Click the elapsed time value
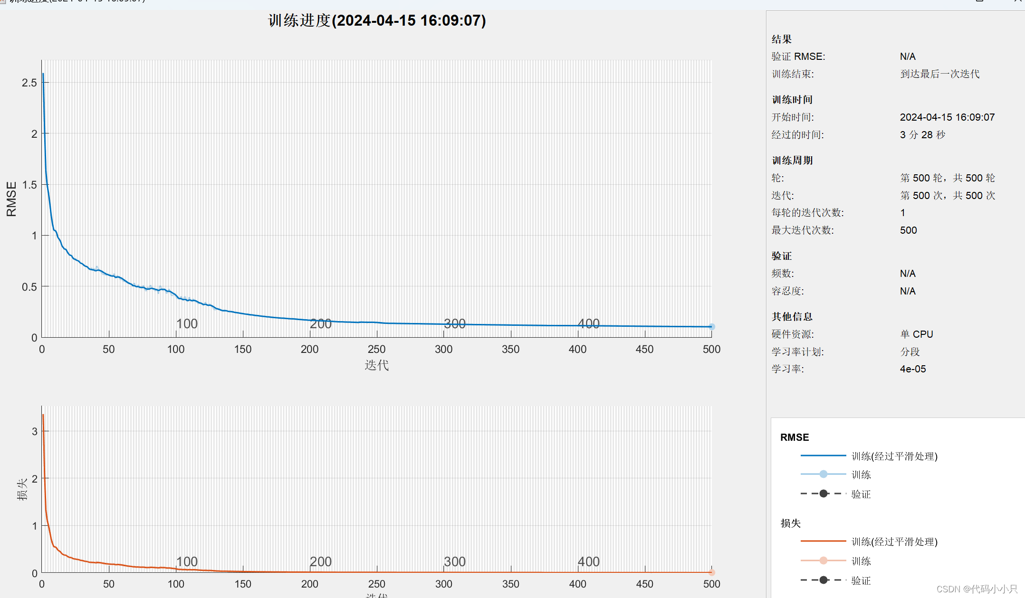This screenshot has height=598, width=1025. (922, 135)
